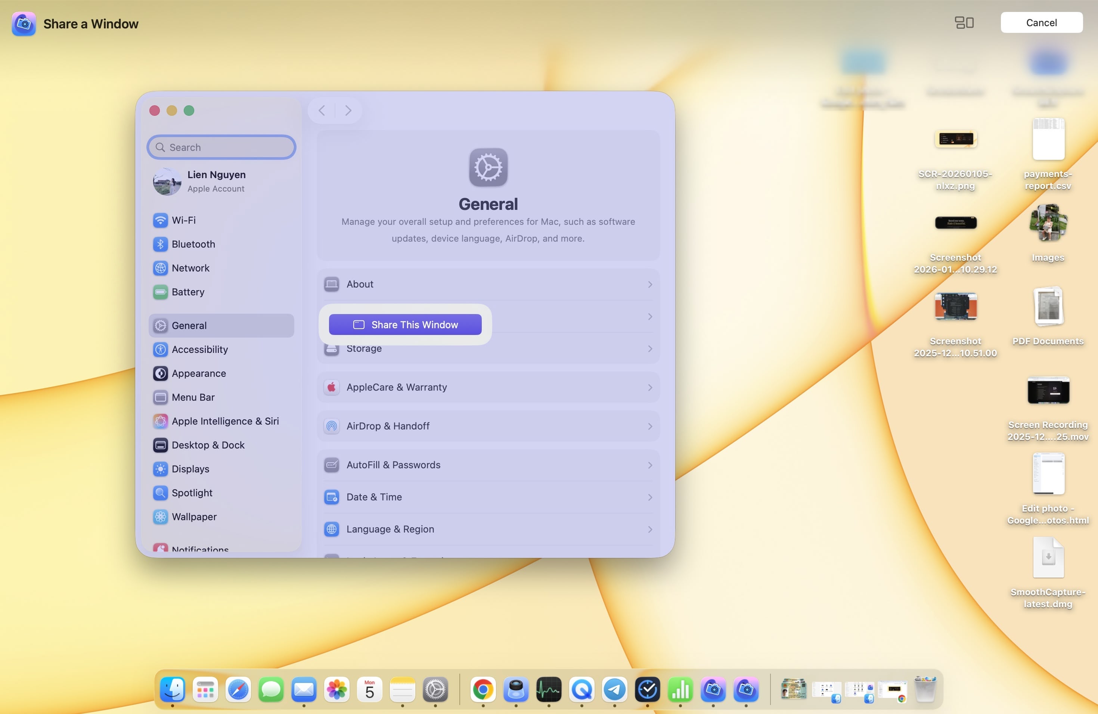Focus the Search field in Settings
Viewport: 1098px width, 714px height.
(x=221, y=147)
